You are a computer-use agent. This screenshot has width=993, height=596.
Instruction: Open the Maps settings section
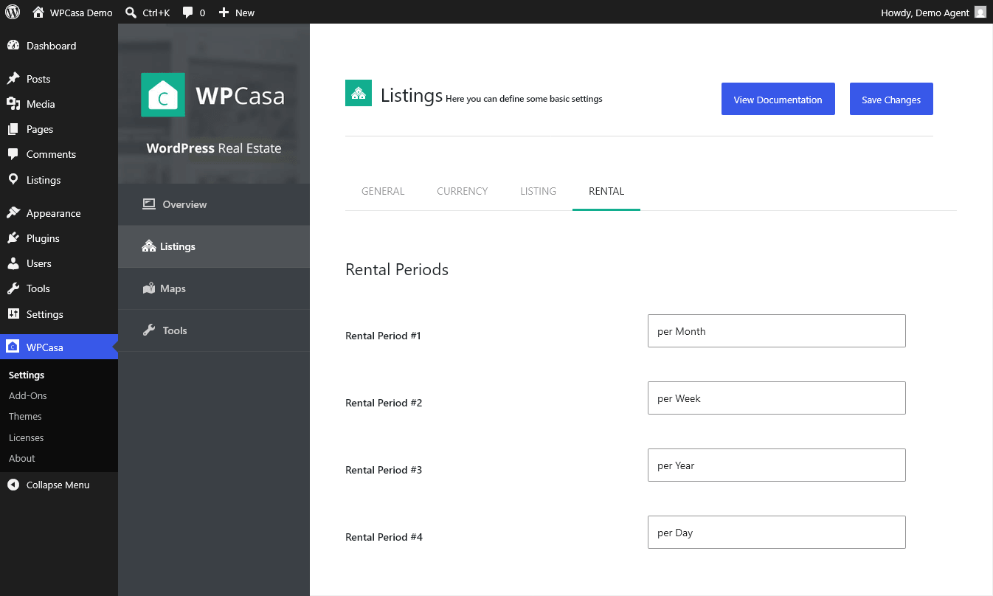(214, 288)
